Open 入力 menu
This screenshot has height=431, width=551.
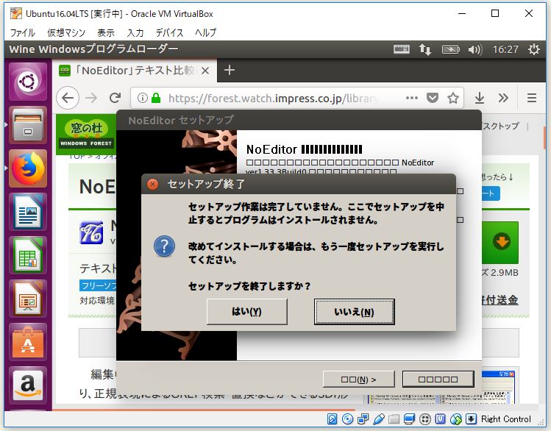135,32
